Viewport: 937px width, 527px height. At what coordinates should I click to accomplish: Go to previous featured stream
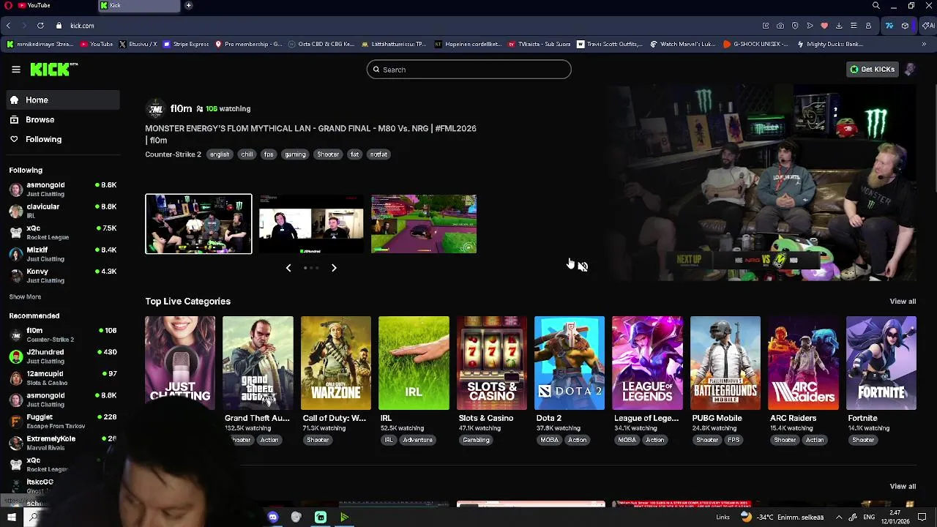[288, 268]
